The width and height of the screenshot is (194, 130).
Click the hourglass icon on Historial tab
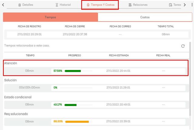[57, 5]
